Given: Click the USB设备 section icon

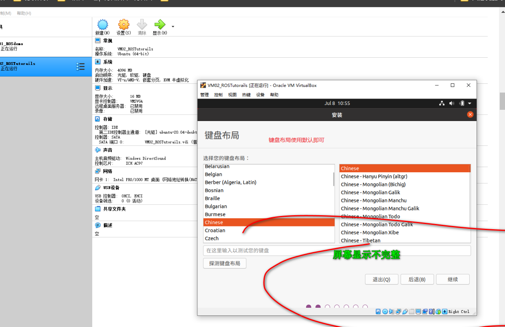Looking at the screenshot, I should pos(97,188).
